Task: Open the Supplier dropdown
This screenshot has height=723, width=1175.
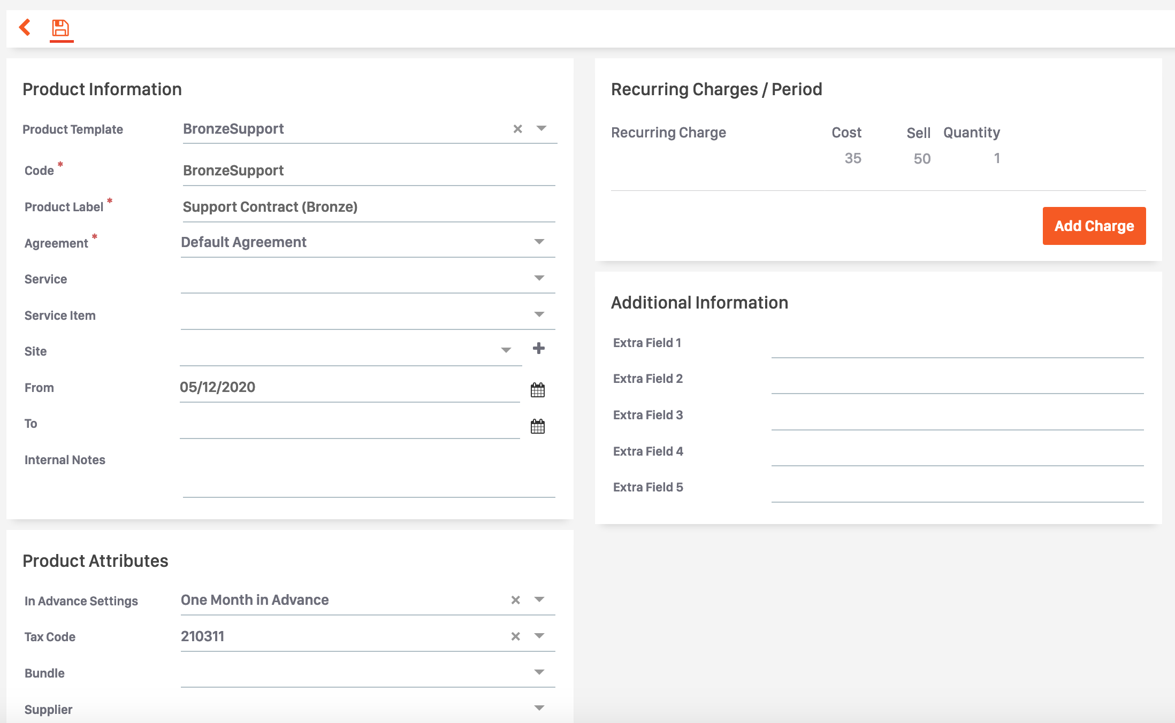Action: click(539, 708)
